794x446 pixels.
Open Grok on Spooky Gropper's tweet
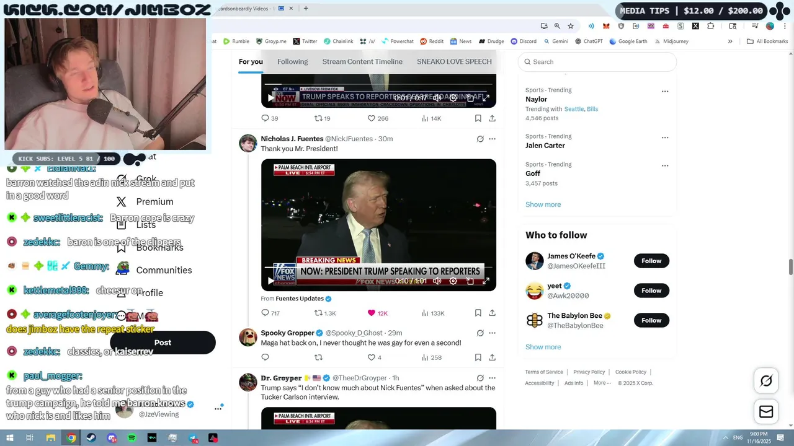click(480, 333)
